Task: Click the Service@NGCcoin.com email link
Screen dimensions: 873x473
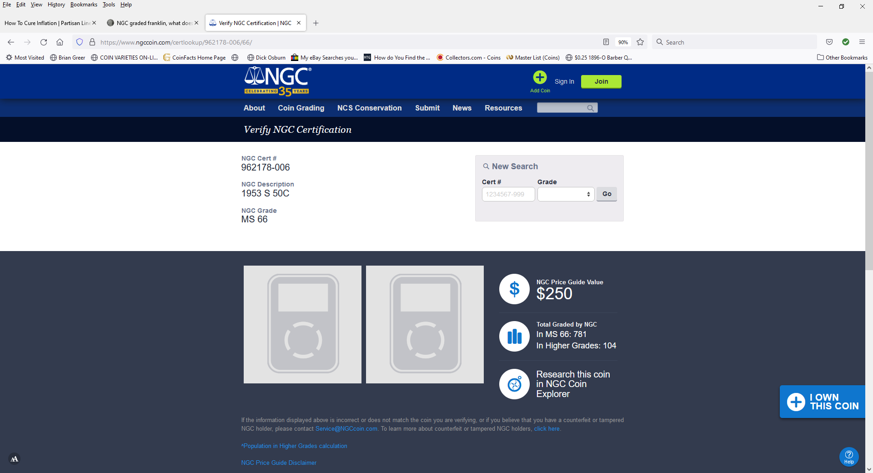Action: [346, 428]
